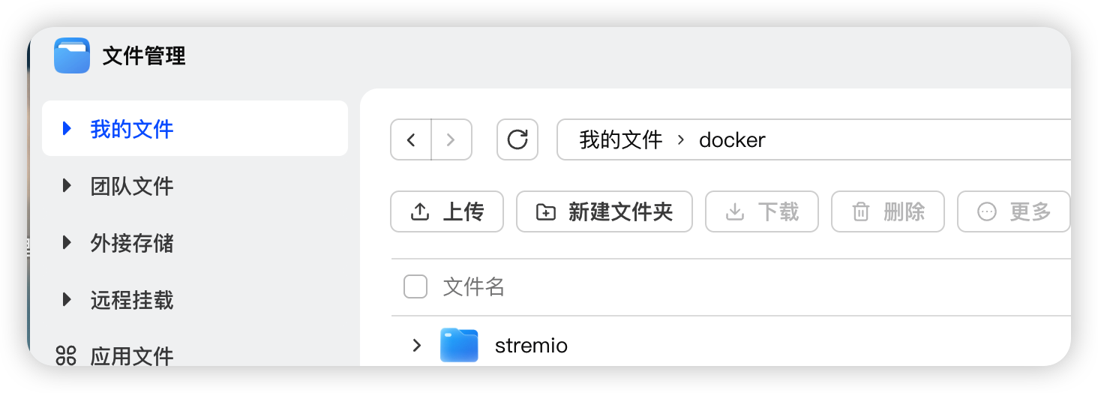Viewport: 1098px width, 393px height.
Task: Click the 删除 trash button
Action: (x=887, y=211)
